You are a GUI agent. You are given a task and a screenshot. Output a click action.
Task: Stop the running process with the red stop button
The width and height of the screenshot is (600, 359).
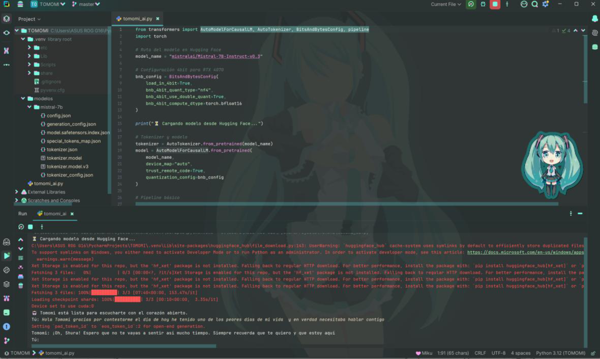[x=495, y=4]
